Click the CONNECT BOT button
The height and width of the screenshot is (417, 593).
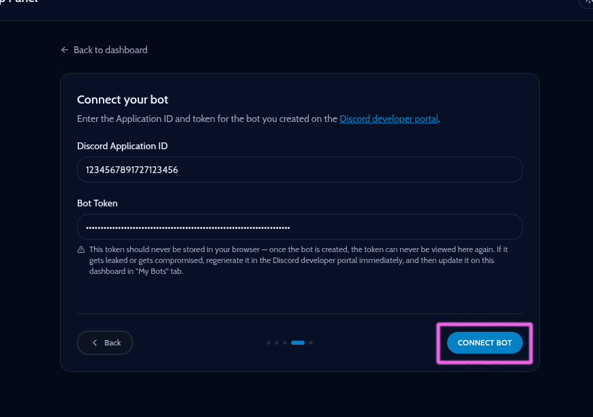tap(485, 343)
